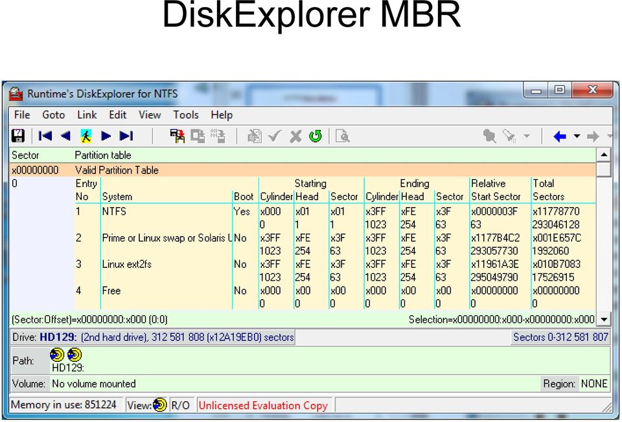The image size is (622, 422).
Task: Click the document magnifier search icon
Action: 342,136
